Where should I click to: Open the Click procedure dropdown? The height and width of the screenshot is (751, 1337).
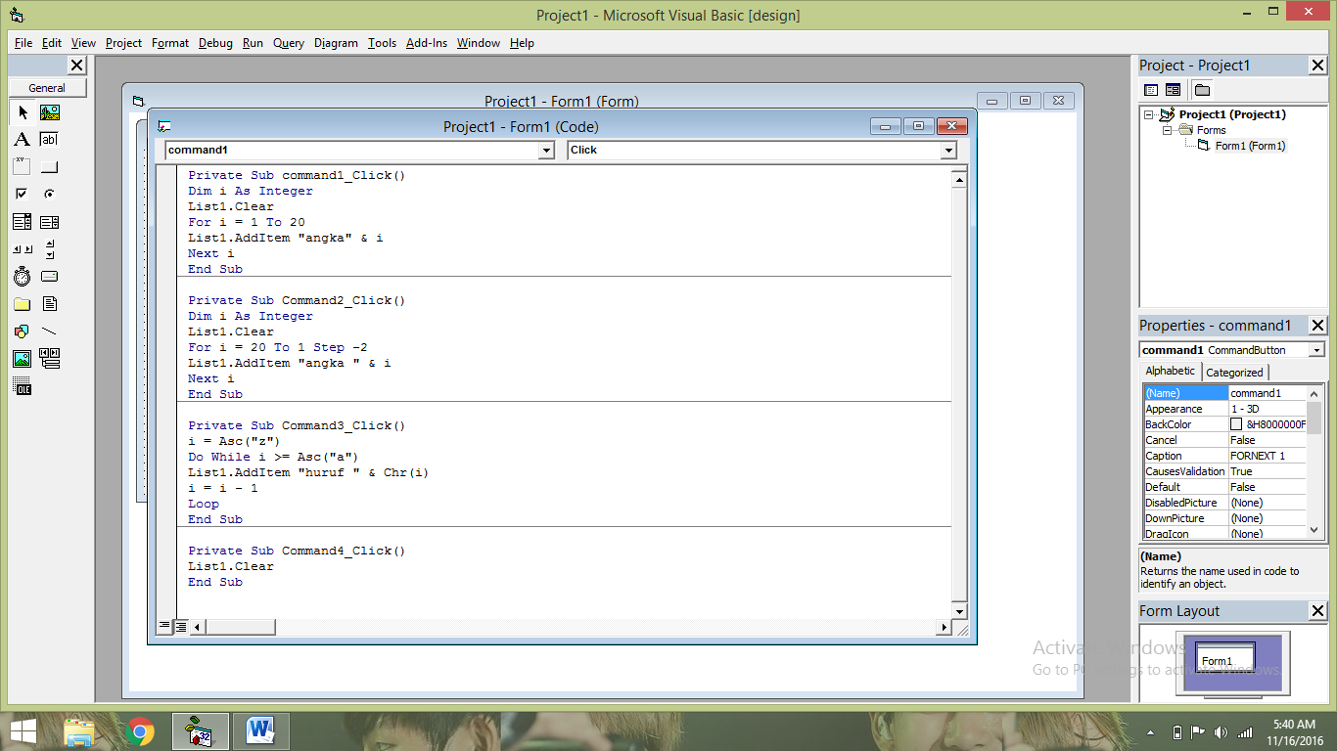[x=947, y=152]
